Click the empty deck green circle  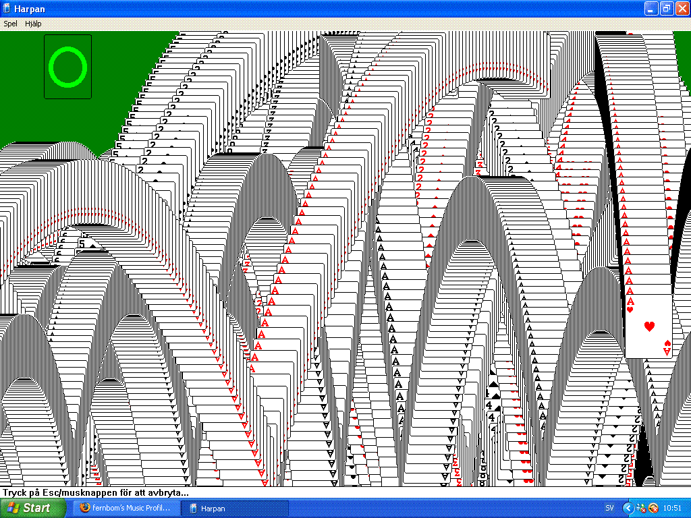point(68,67)
